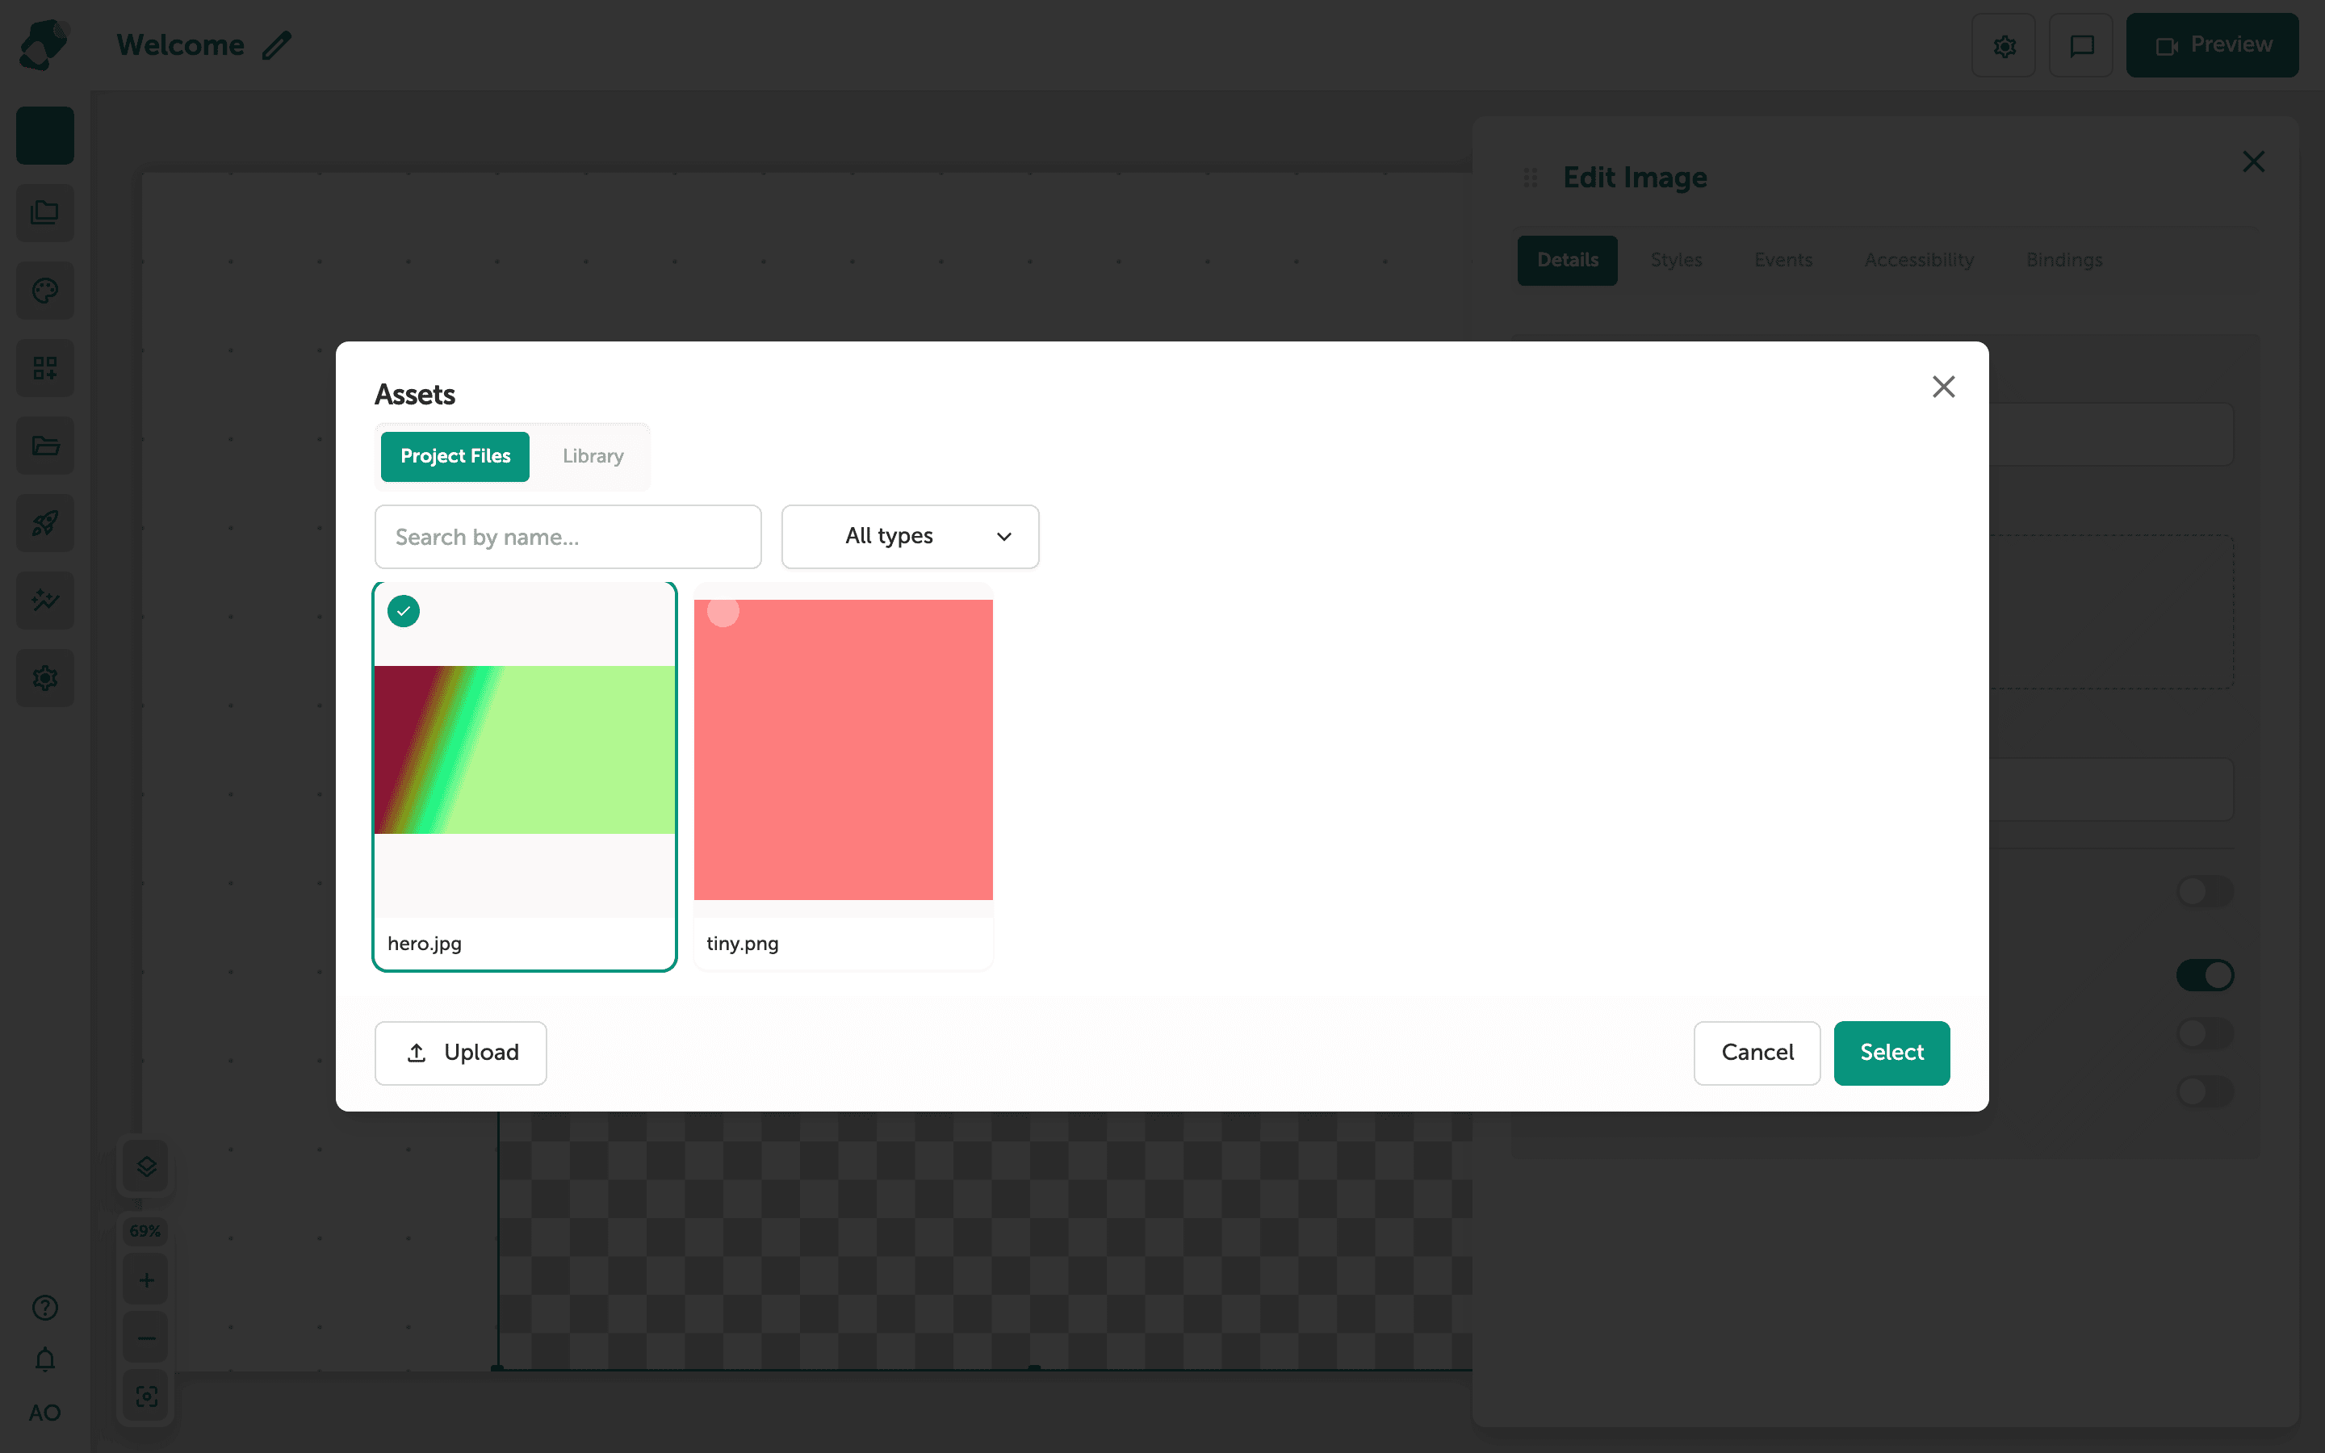Screen dimensions: 2325x1453
Task: Focus the Search by name field
Action: pos(568,536)
